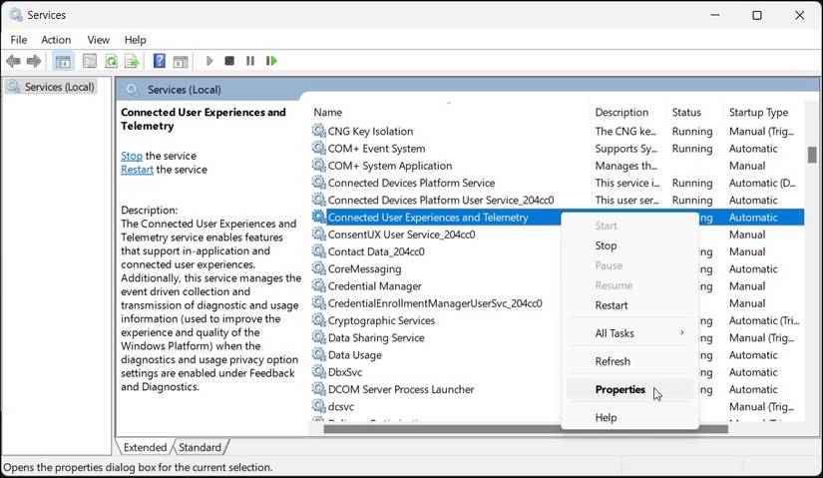
Task: Toggle Show/Hide Console Tree toolbar icon
Action: tap(63, 62)
